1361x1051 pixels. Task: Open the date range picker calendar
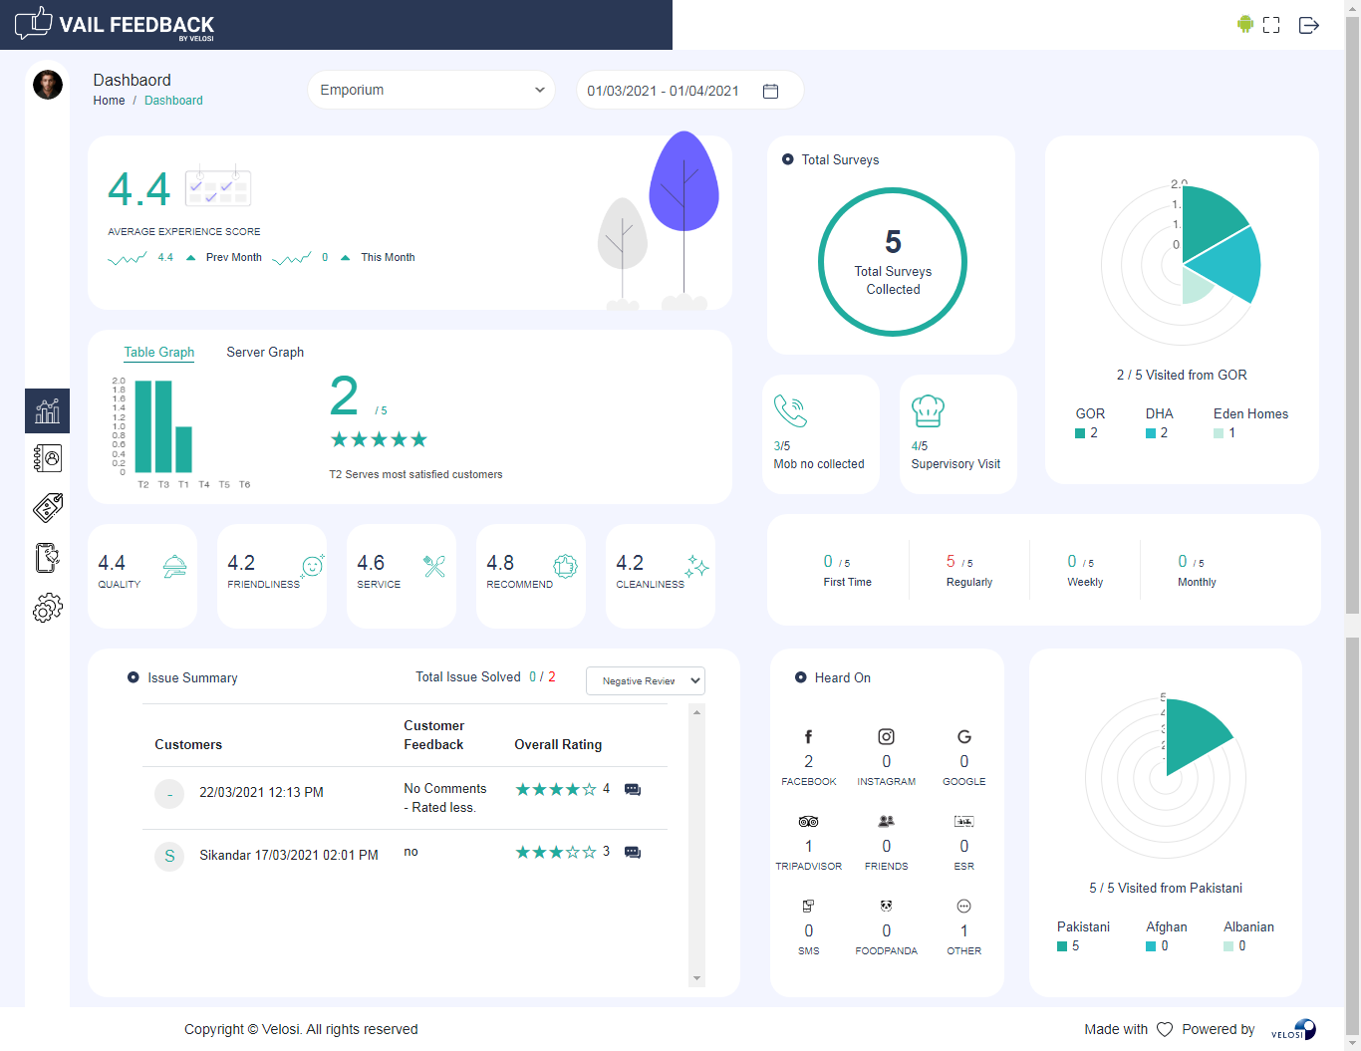[x=770, y=90]
